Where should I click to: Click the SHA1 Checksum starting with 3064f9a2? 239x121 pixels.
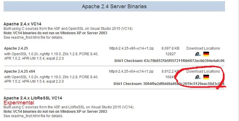coord(169,84)
